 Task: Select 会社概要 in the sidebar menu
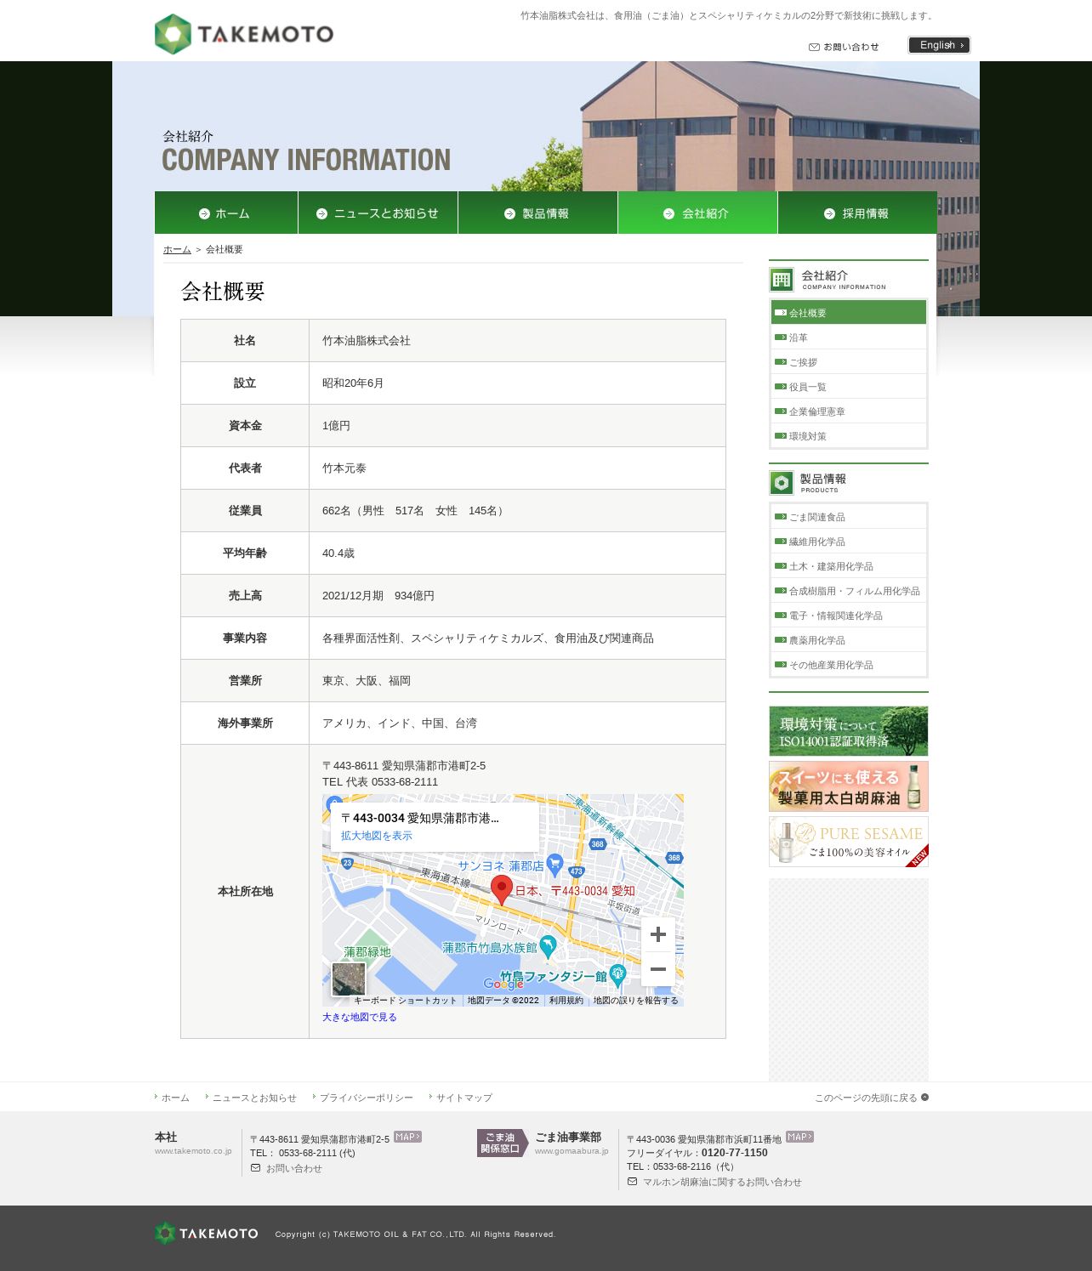pos(849,312)
